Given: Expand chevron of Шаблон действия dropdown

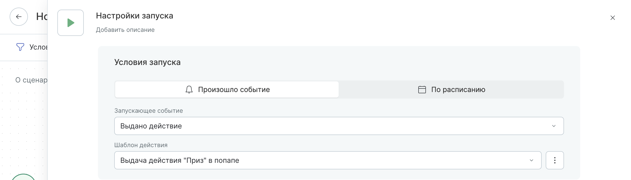Looking at the screenshot, I should pyautogui.click(x=531, y=160).
